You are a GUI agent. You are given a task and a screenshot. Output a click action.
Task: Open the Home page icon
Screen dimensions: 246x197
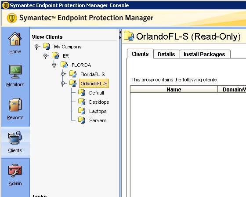coord(15,39)
